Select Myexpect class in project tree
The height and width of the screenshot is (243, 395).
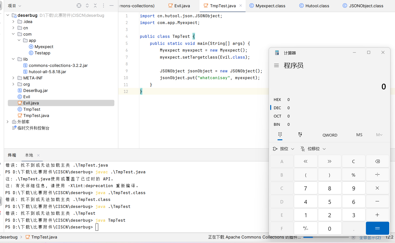tap(41, 47)
